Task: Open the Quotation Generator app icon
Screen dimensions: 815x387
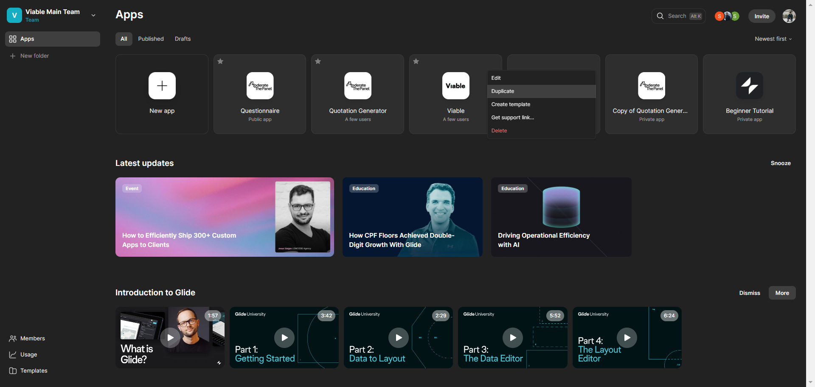Action: [358, 86]
